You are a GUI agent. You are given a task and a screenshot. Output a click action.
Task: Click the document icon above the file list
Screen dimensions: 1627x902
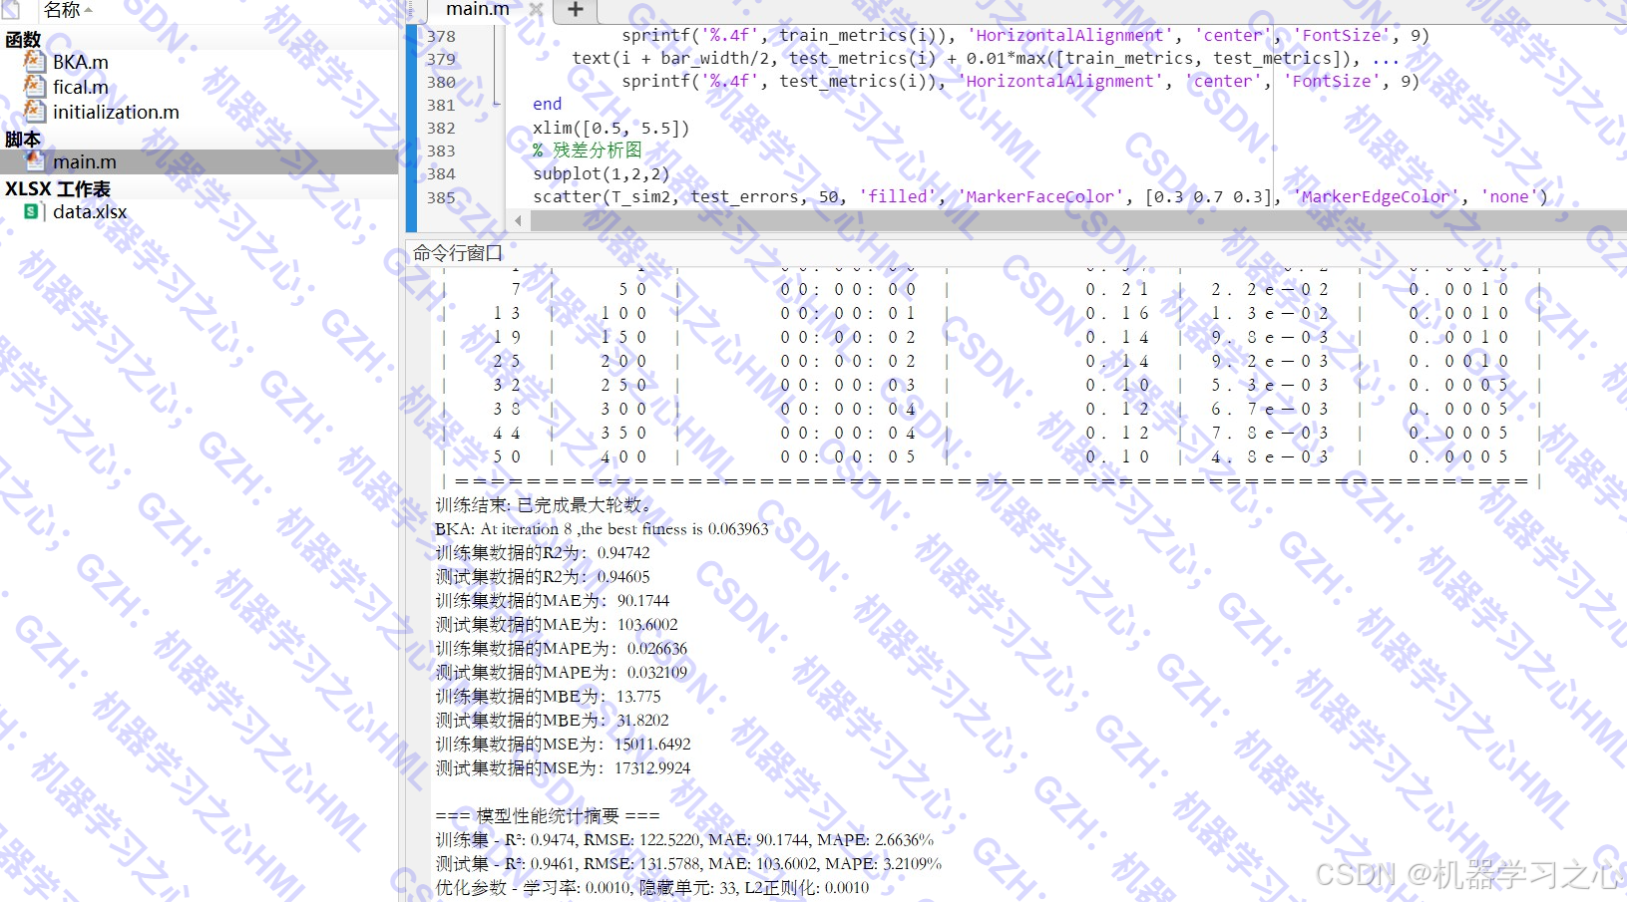tap(10, 9)
